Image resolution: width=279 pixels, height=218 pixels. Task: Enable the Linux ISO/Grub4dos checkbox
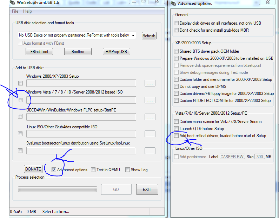tap(20, 134)
